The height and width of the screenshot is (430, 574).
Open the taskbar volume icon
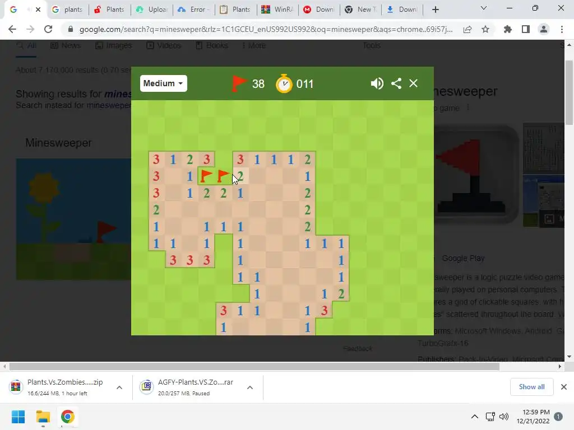[x=504, y=417]
